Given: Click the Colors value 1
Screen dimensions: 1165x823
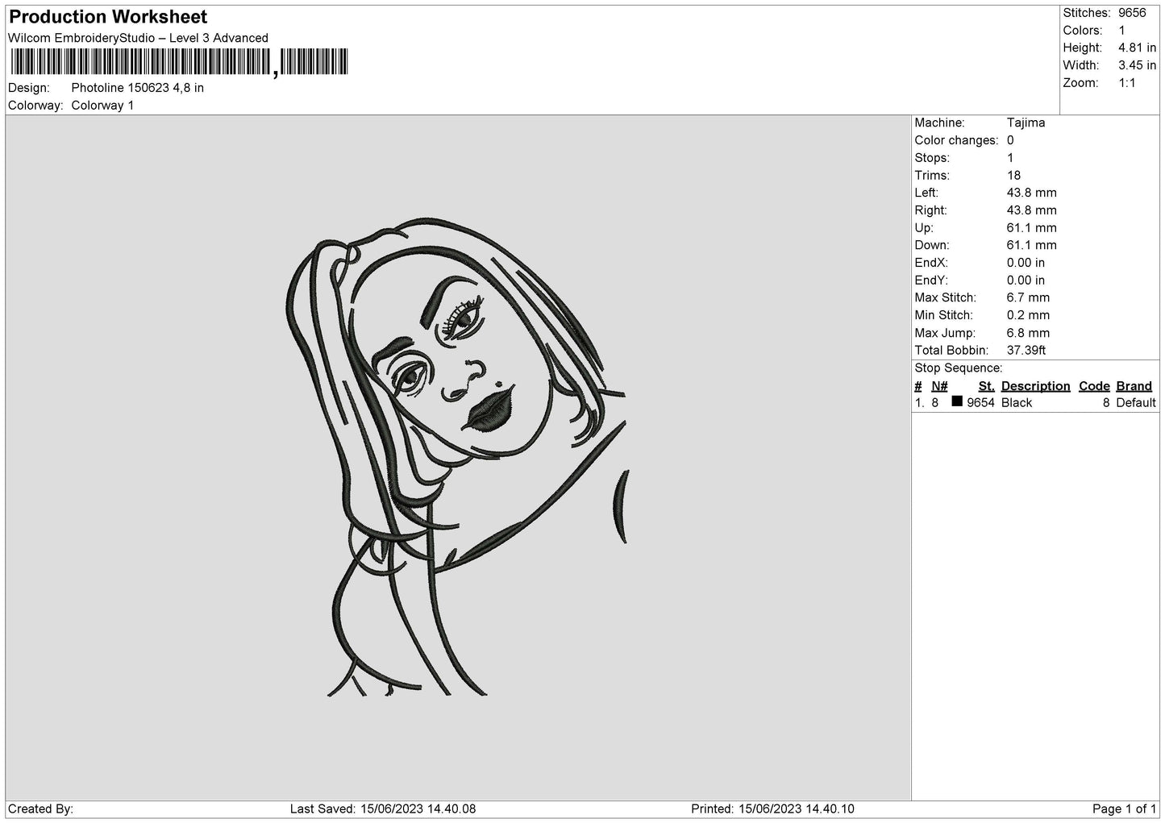Looking at the screenshot, I should tap(1121, 31).
